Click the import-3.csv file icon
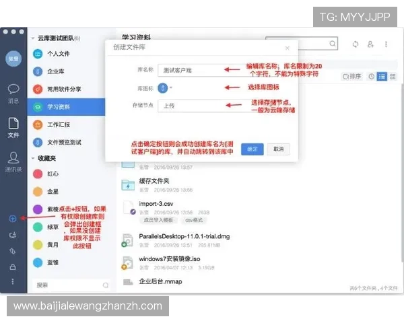This screenshot has height=323, width=404. pyautogui.click(x=129, y=208)
